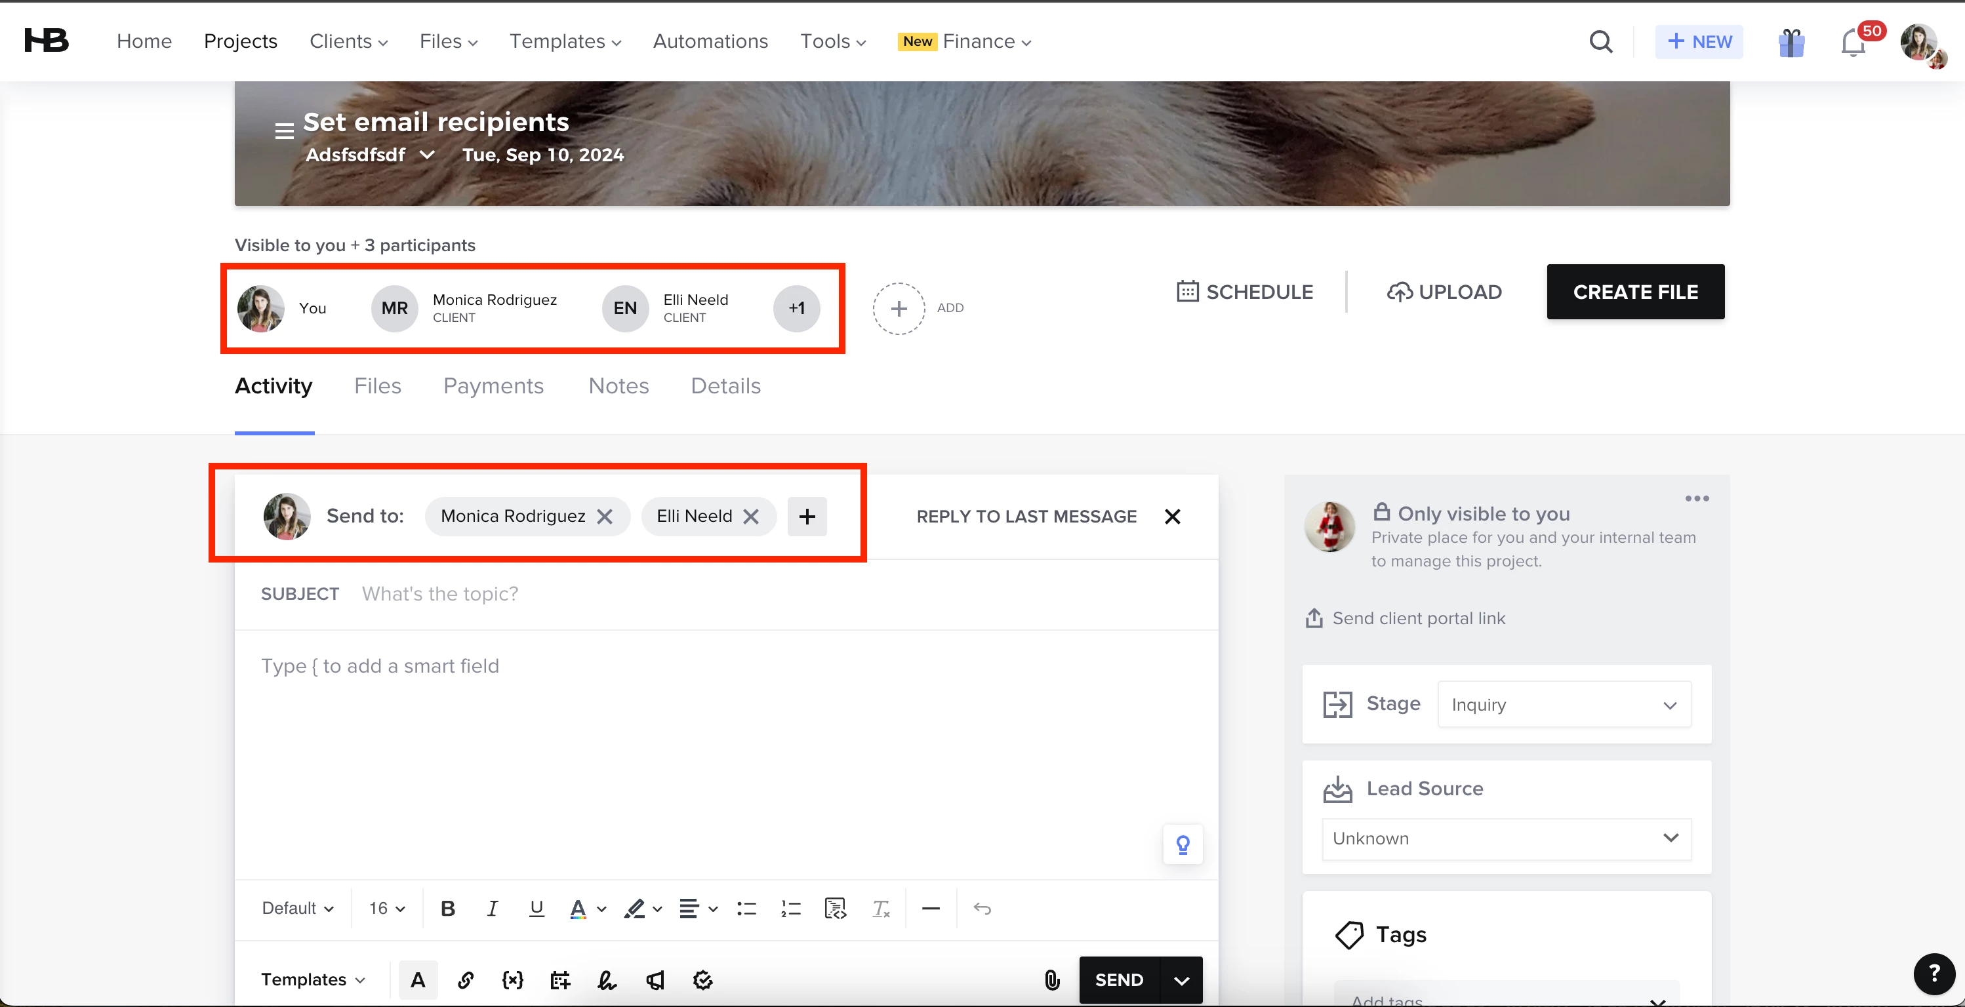Viewport: 1965px width, 1007px height.
Task: Click the CREATE FILE button
Action: coord(1634,292)
